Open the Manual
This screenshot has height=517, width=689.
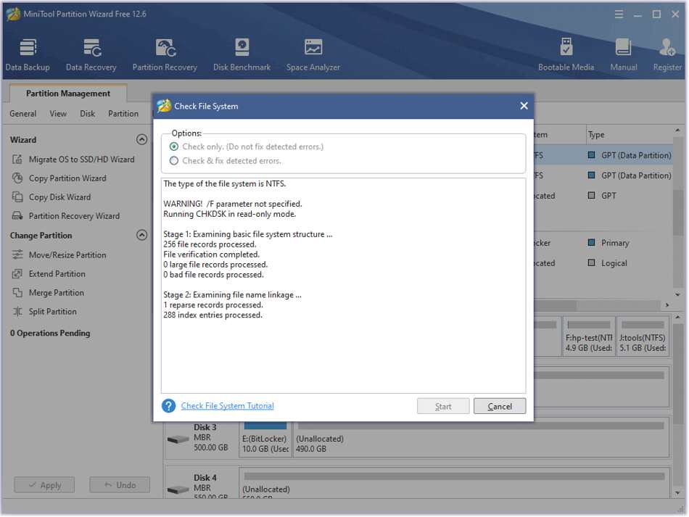[x=623, y=55]
